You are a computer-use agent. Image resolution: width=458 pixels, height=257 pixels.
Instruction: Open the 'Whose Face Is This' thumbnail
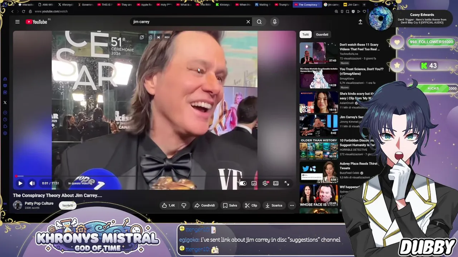318,196
